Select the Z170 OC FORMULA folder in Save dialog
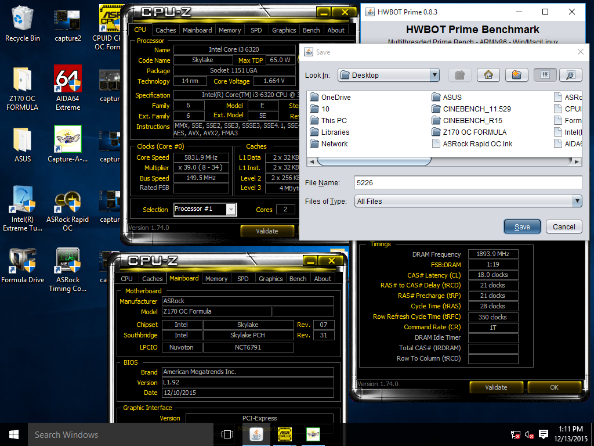 469,132
